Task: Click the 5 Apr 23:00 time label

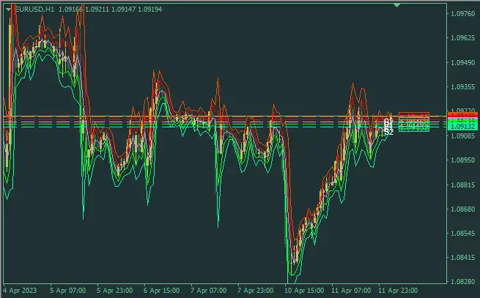Action: (115, 291)
